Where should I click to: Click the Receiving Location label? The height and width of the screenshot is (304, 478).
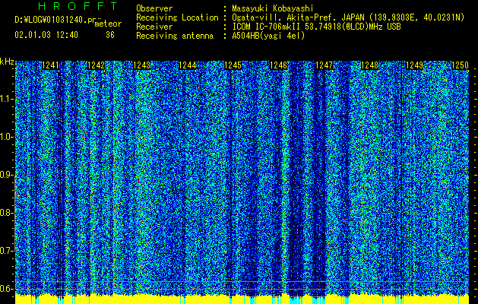[177, 17]
